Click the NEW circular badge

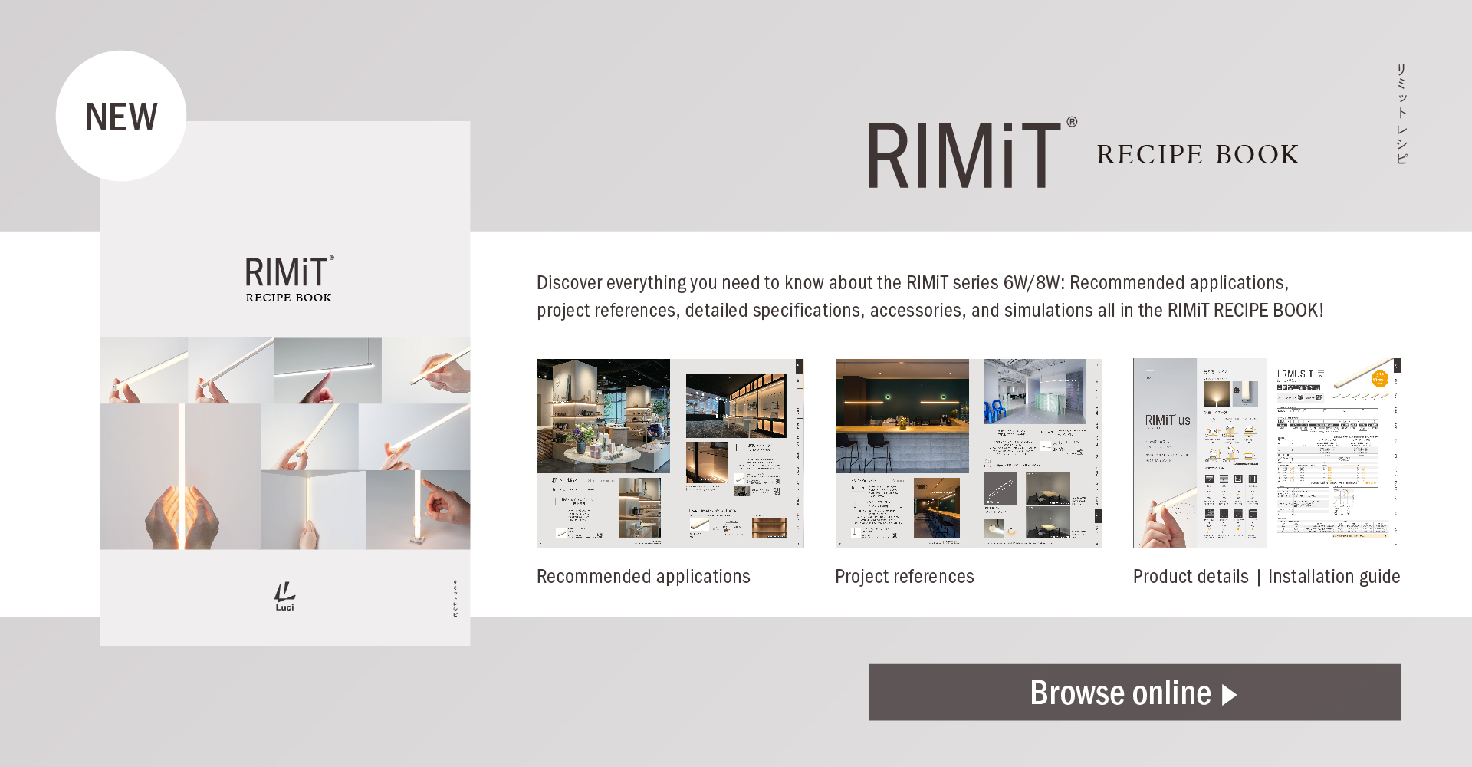[x=121, y=116]
